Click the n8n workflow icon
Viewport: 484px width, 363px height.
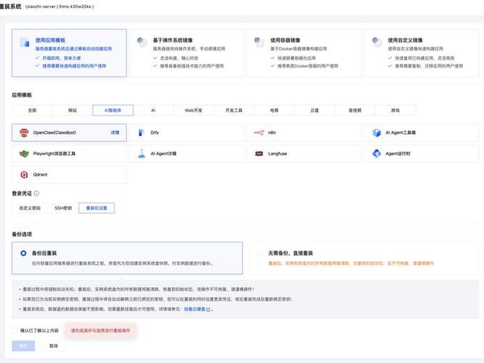tap(259, 132)
